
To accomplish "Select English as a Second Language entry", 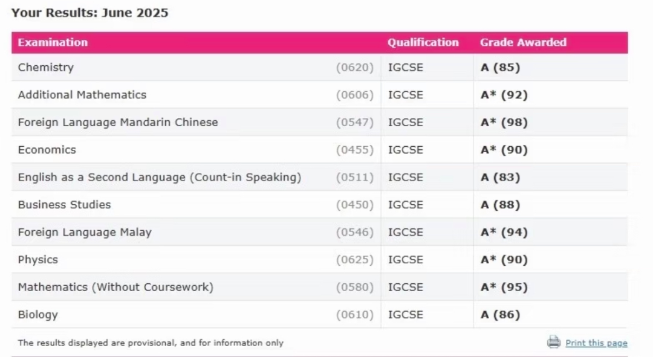I will click(160, 177).
